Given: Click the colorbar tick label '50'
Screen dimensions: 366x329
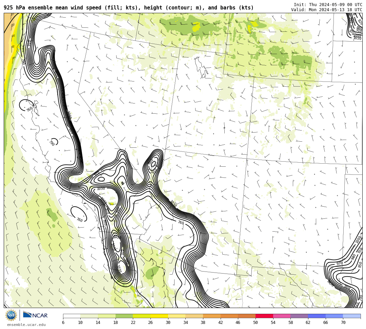Looking at the screenshot, I should [256, 323].
